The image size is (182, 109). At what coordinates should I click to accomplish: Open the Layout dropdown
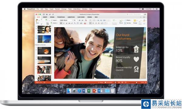click(x=55, y=20)
